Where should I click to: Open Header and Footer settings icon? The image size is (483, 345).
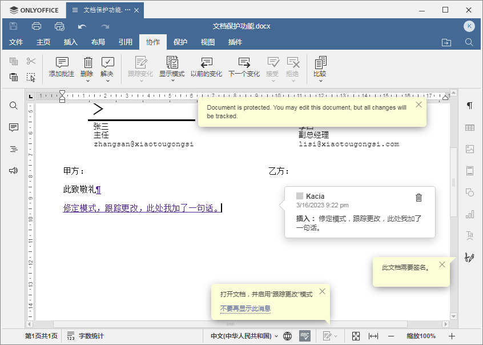tap(470, 171)
